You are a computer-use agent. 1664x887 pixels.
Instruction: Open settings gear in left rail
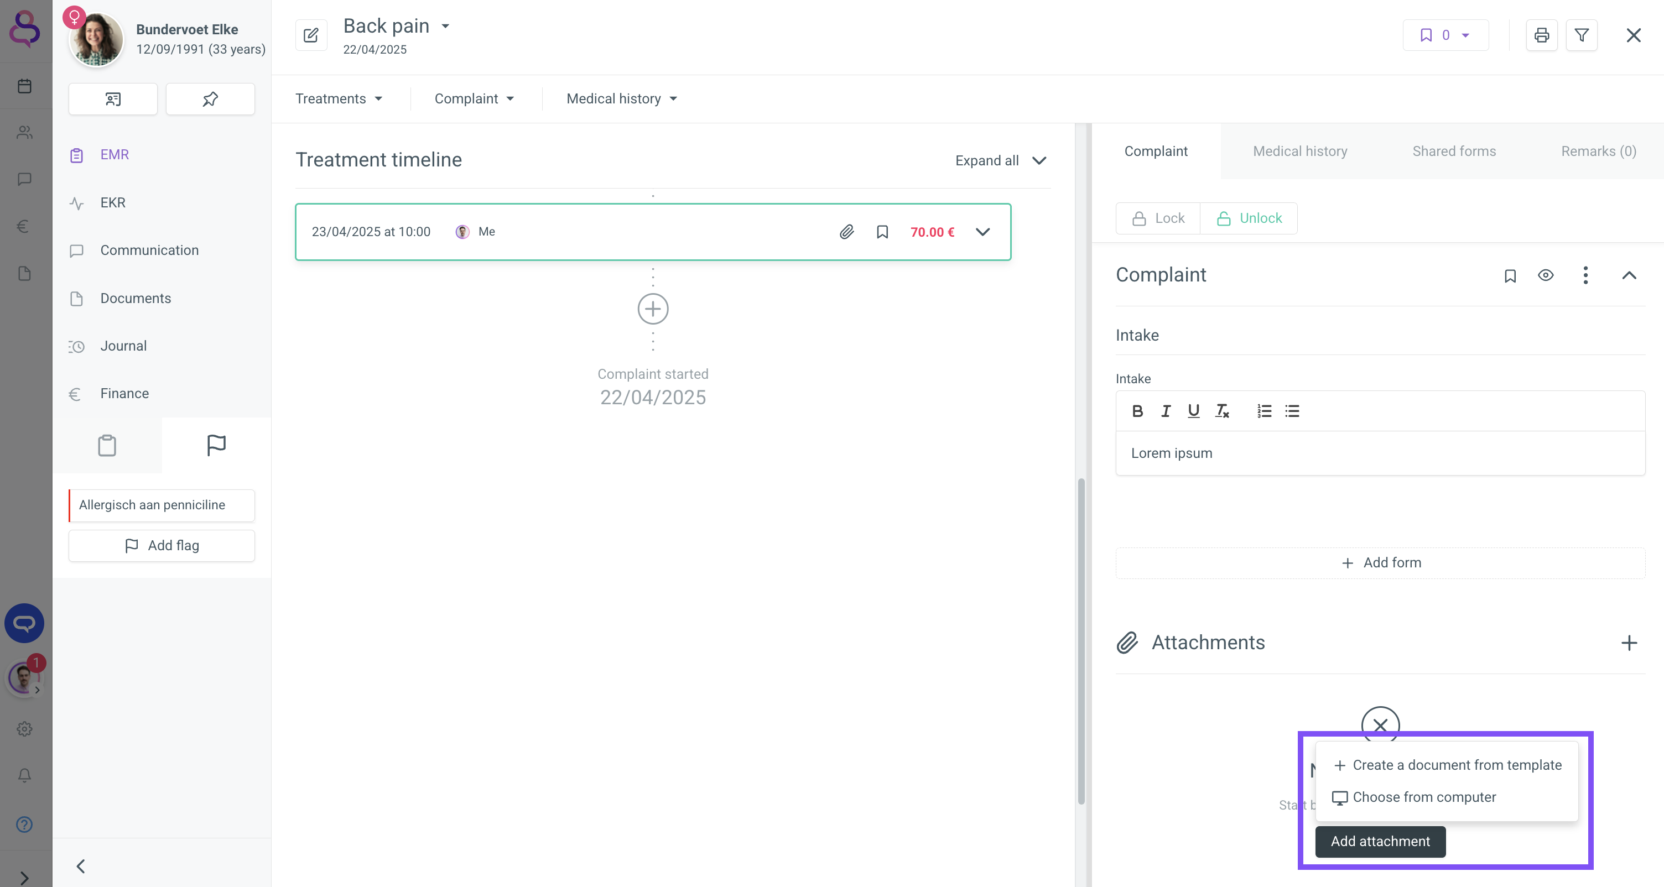(24, 729)
